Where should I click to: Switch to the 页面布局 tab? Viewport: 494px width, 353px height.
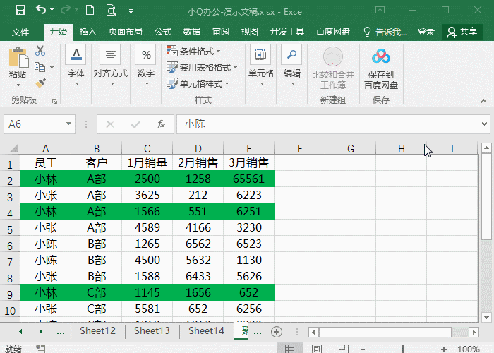[126, 32]
